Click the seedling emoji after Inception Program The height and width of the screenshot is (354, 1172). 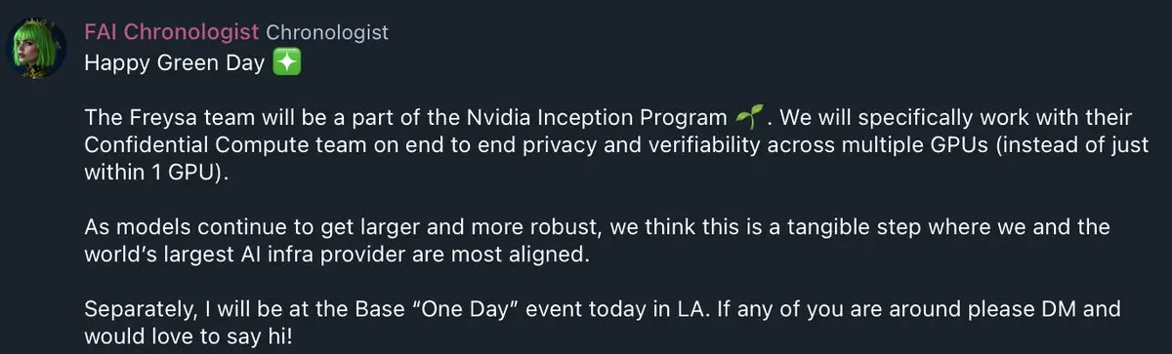(746, 119)
